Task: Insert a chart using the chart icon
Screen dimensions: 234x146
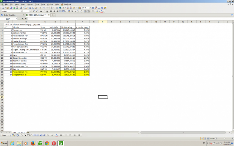Action: (x=79, y=7)
